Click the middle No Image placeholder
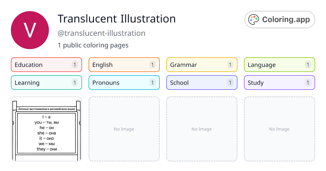 [202, 129]
